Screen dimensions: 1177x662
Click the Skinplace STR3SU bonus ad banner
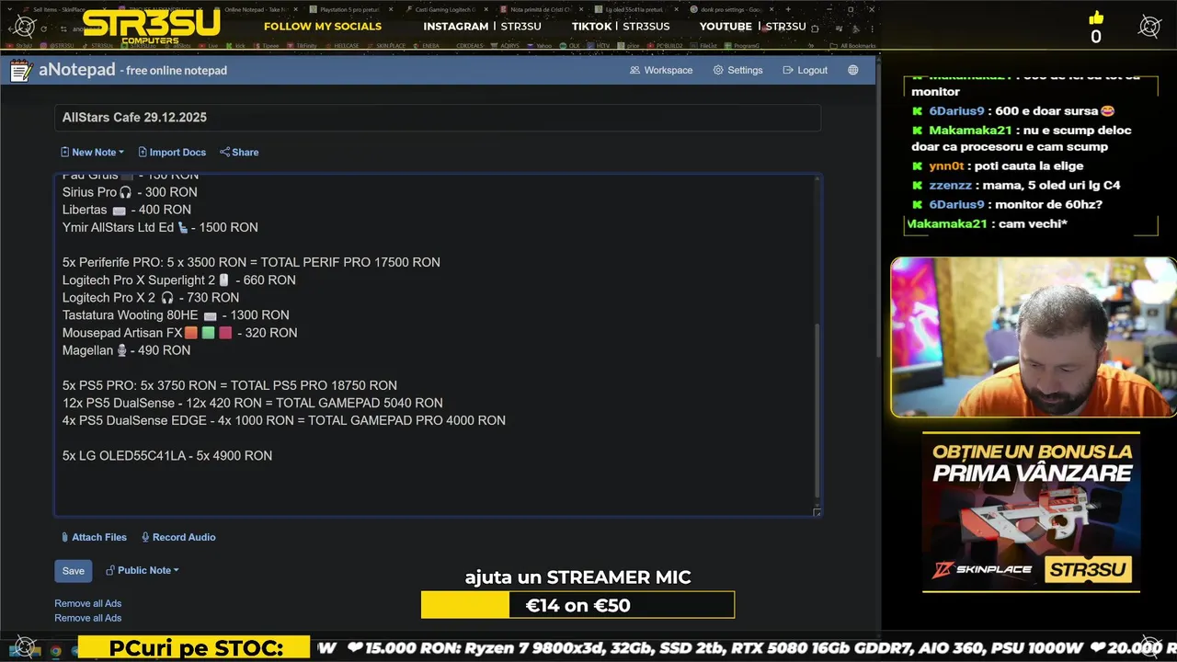pyautogui.click(x=1031, y=512)
